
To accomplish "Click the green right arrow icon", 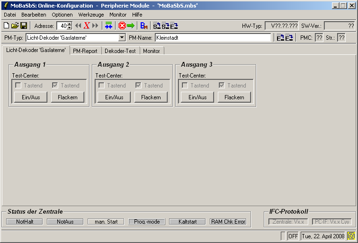I will (131, 26).
